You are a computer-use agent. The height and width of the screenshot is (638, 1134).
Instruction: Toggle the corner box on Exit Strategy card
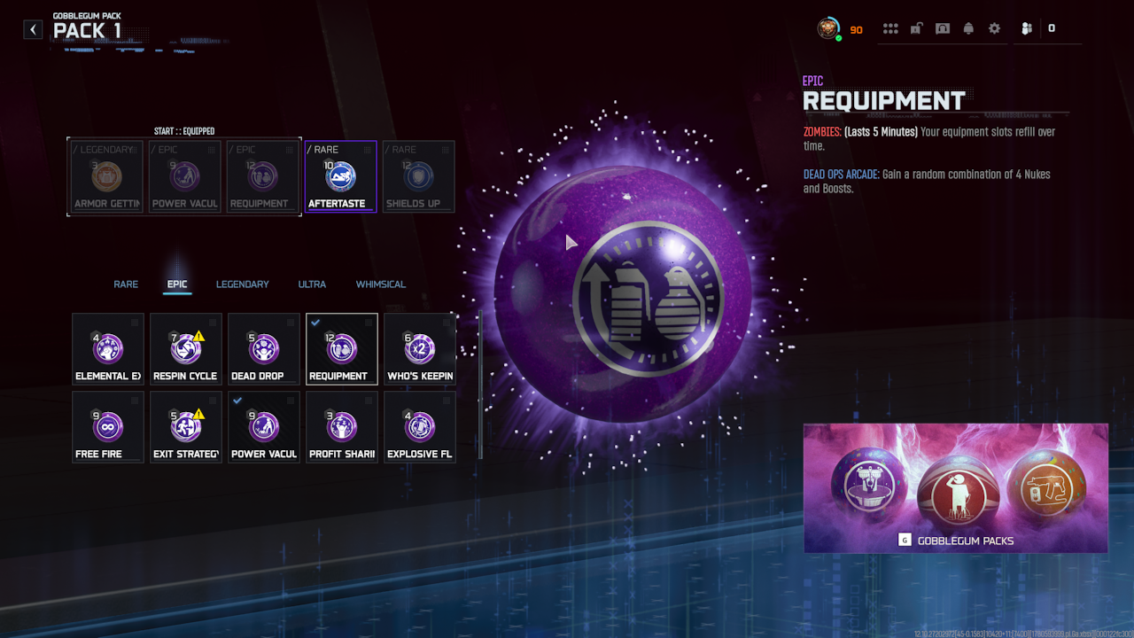click(213, 401)
